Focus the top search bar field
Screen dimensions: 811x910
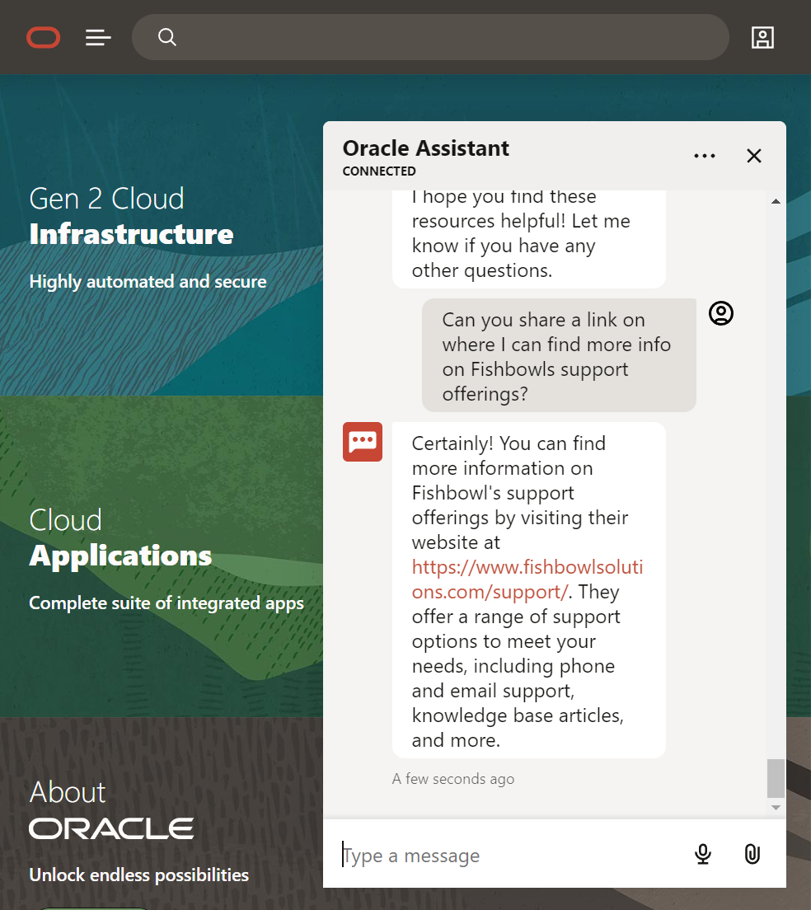[x=430, y=37]
